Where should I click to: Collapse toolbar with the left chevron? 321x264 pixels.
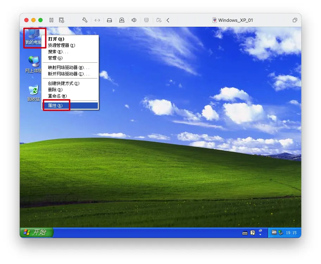[168, 20]
